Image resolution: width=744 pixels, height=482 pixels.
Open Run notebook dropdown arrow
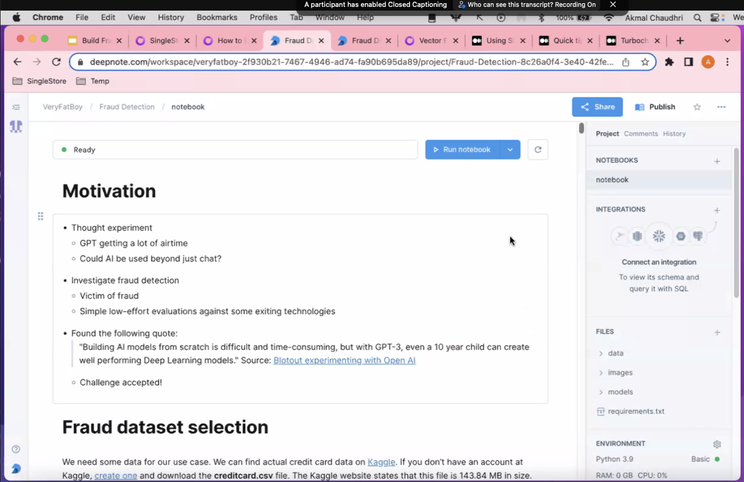tap(510, 150)
